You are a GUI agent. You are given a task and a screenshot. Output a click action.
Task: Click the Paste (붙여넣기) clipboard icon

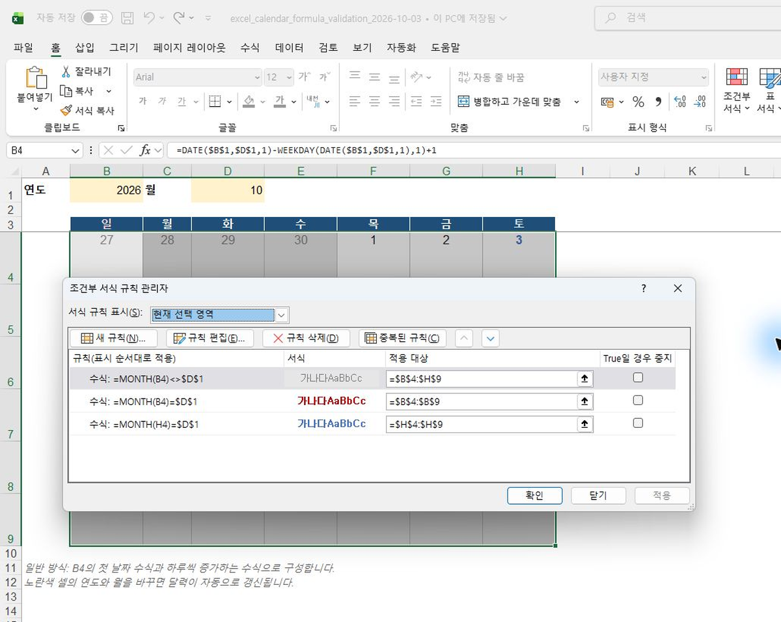[x=35, y=78]
